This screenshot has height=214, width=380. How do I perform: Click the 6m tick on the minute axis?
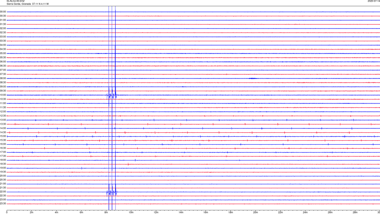(x=82, y=212)
